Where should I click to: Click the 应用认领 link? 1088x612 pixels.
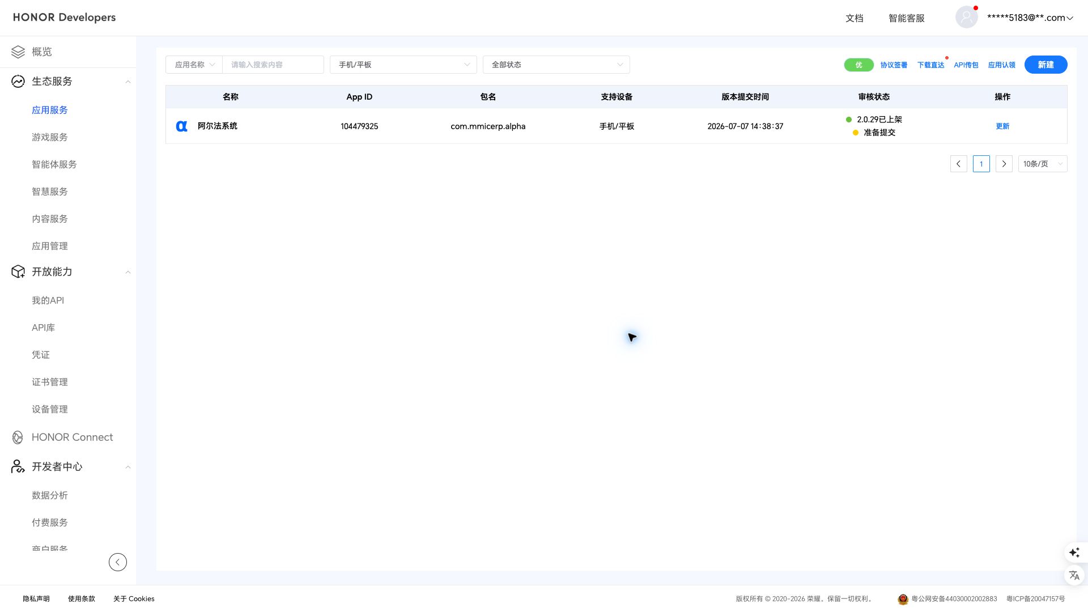(x=1001, y=65)
